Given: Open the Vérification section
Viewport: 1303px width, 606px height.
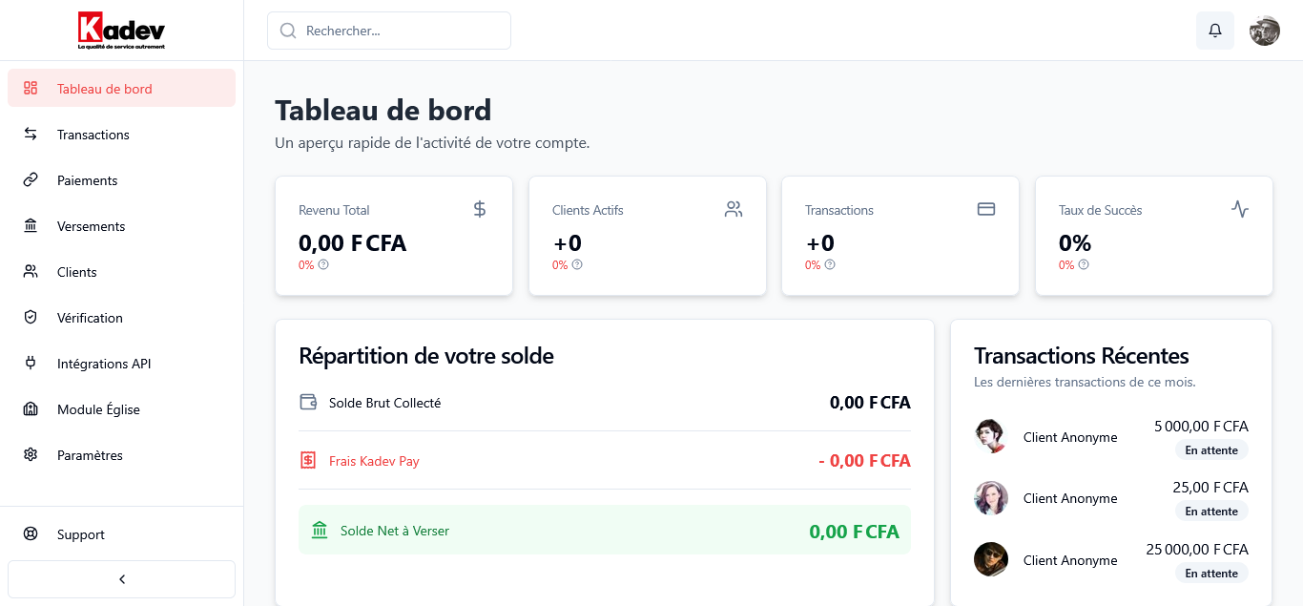Looking at the screenshot, I should [90, 318].
